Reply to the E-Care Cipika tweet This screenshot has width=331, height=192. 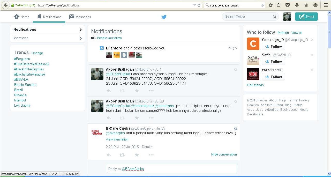click(109, 155)
